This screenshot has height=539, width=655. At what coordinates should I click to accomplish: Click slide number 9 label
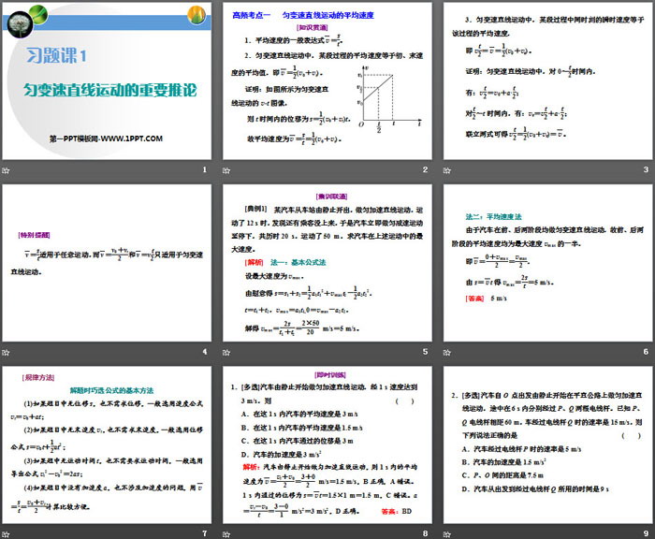coord(646,533)
